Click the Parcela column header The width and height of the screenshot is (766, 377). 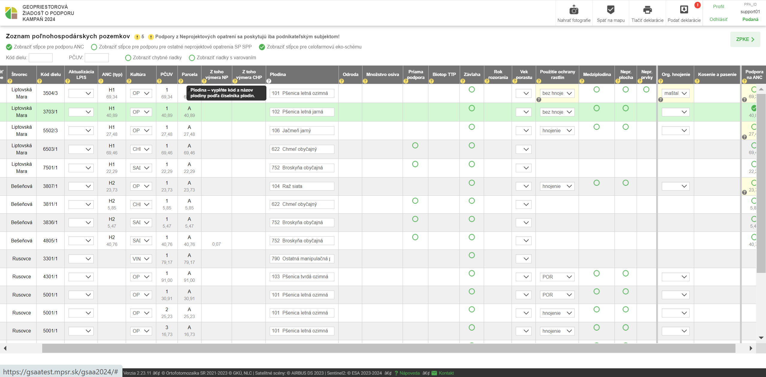[x=189, y=75]
